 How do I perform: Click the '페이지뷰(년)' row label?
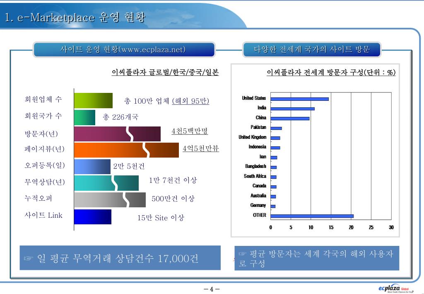(44, 149)
